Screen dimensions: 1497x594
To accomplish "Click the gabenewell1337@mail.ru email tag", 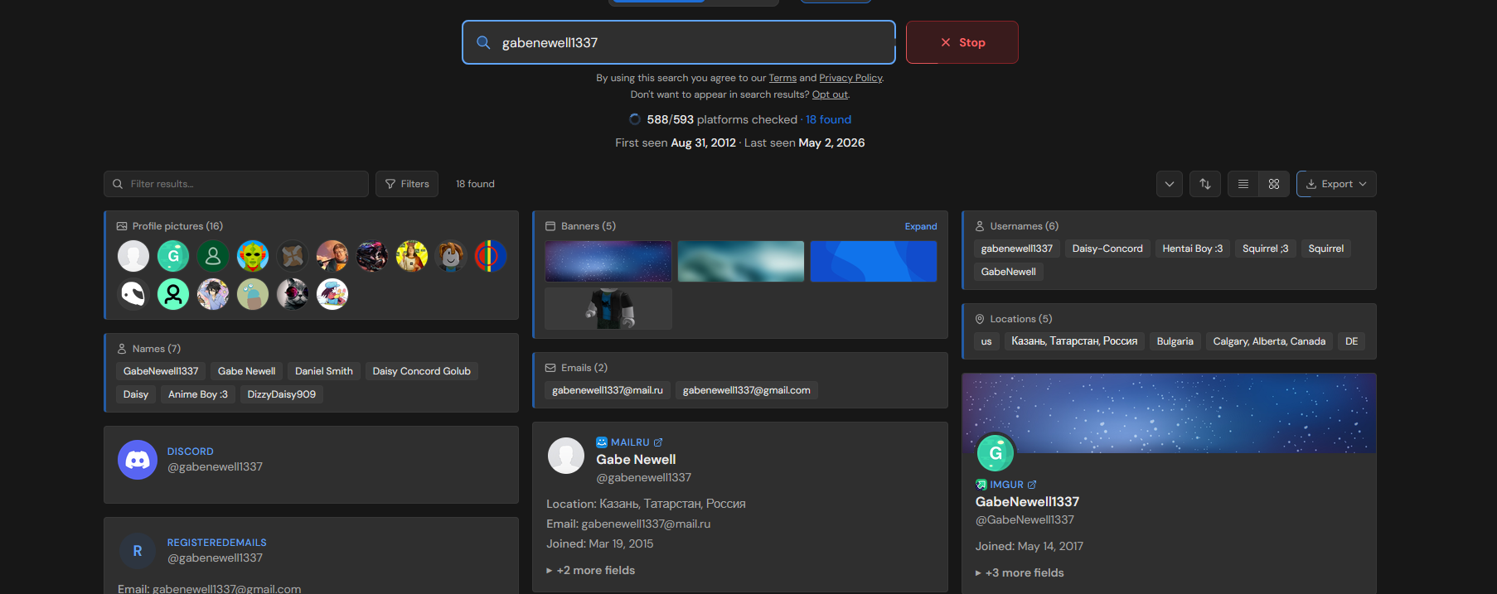I will point(608,390).
